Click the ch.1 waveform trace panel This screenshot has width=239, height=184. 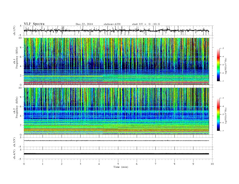119,30
